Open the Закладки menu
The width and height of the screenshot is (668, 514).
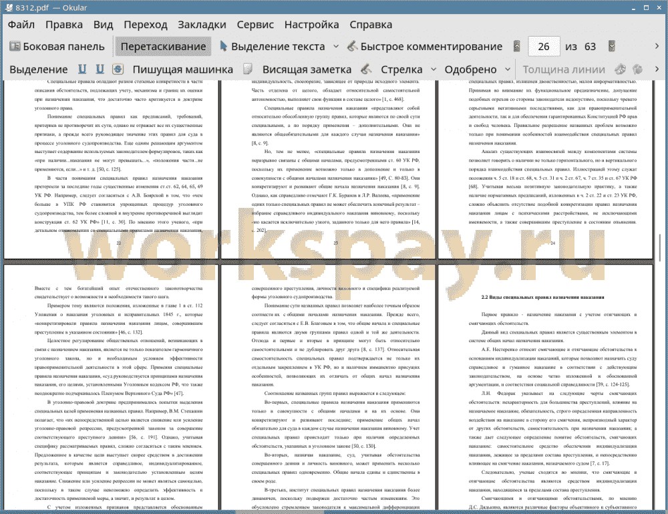point(202,25)
